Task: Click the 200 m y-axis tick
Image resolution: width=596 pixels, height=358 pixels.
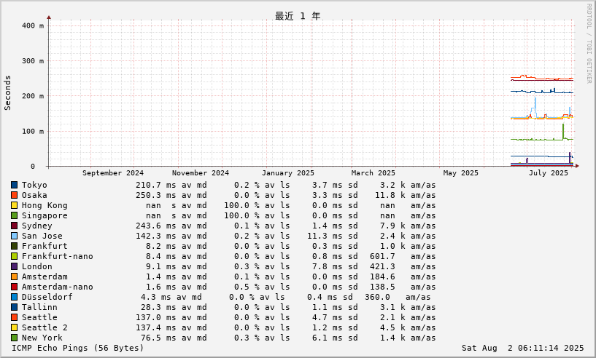Action: (x=33, y=96)
